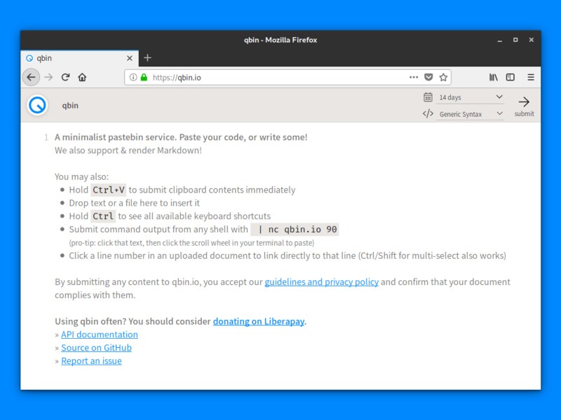This screenshot has width=561, height=420.
Task: Reload the qbin page
Action: (65, 77)
